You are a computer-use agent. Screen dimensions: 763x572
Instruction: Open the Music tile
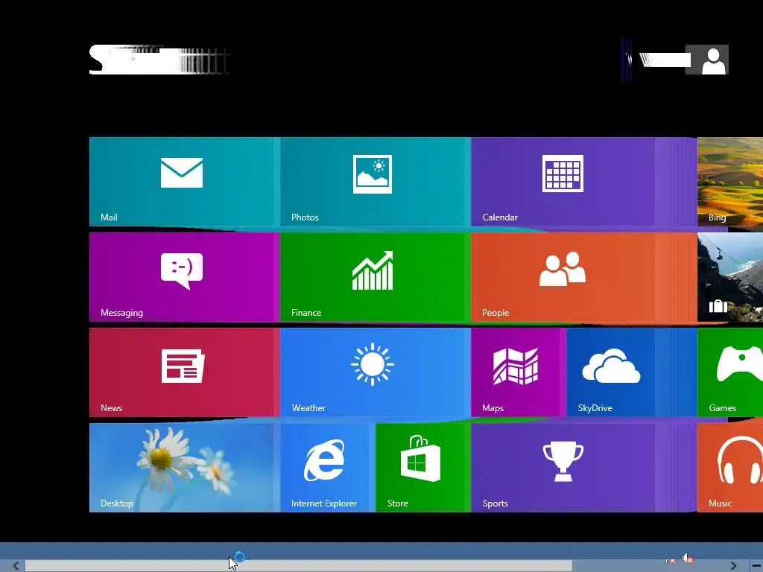tap(730, 468)
